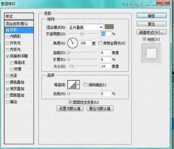Click the 新建样式(W)... button
The height and width of the screenshot is (149, 174).
point(151,32)
